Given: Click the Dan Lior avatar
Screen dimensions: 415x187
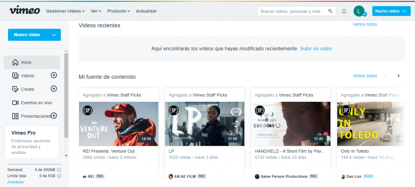Looking at the screenshot, I should pyautogui.click(x=343, y=176).
